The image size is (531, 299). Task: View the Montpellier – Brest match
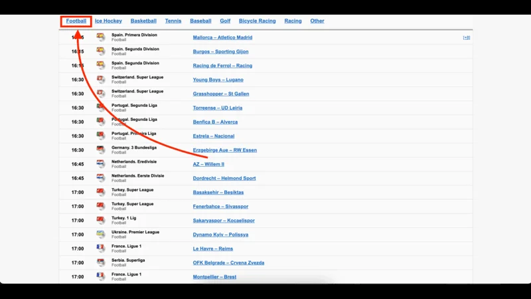pos(214,277)
